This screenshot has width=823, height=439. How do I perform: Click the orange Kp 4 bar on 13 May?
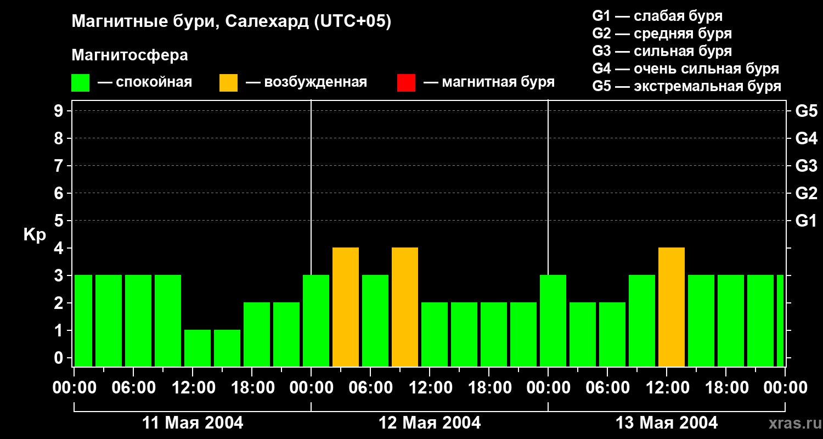(672, 307)
